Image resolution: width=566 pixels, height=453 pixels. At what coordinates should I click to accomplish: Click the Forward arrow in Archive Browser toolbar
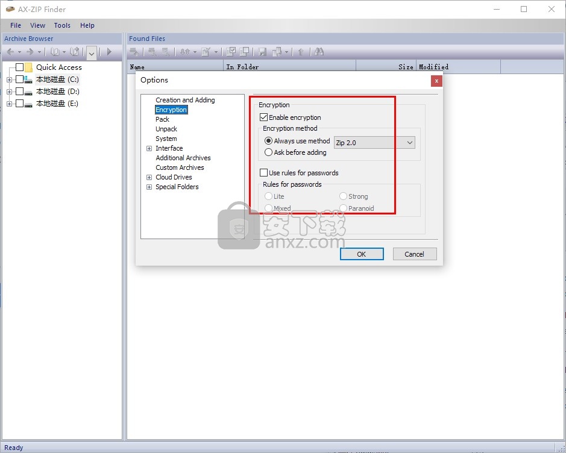coord(30,52)
